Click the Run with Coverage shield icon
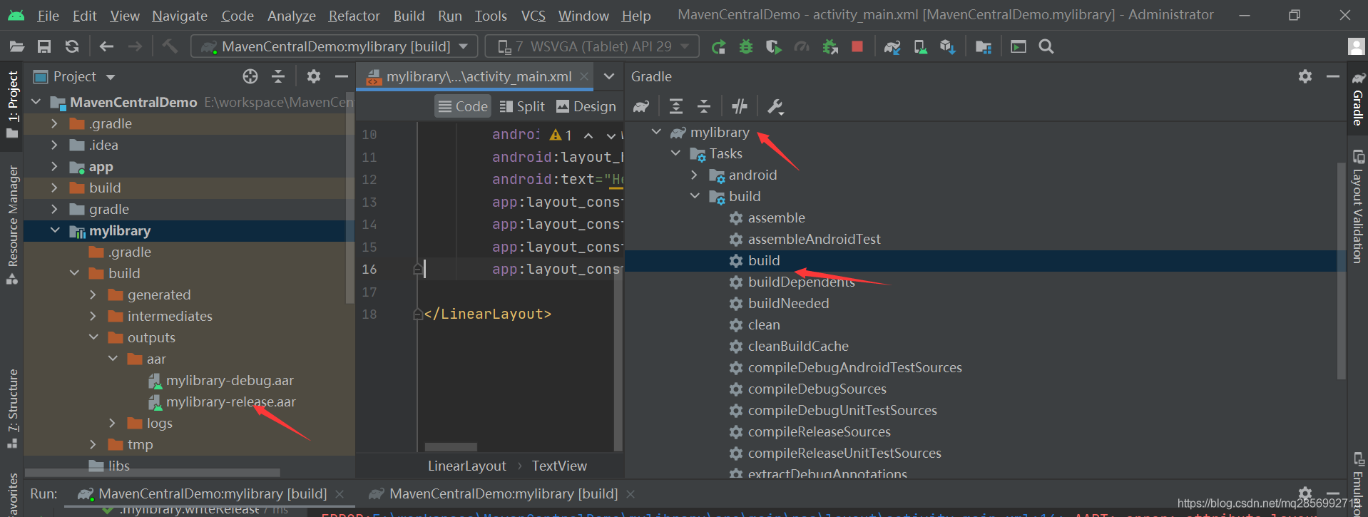The width and height of the screenshot is (1368, 517). (773, 47)
